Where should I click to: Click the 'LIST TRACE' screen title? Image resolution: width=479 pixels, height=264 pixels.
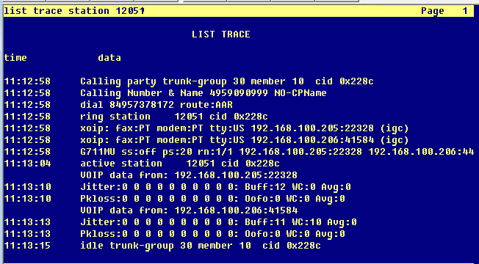pos(221,34)
